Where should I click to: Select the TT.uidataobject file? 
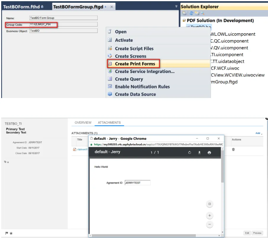[x=227, y=61]
